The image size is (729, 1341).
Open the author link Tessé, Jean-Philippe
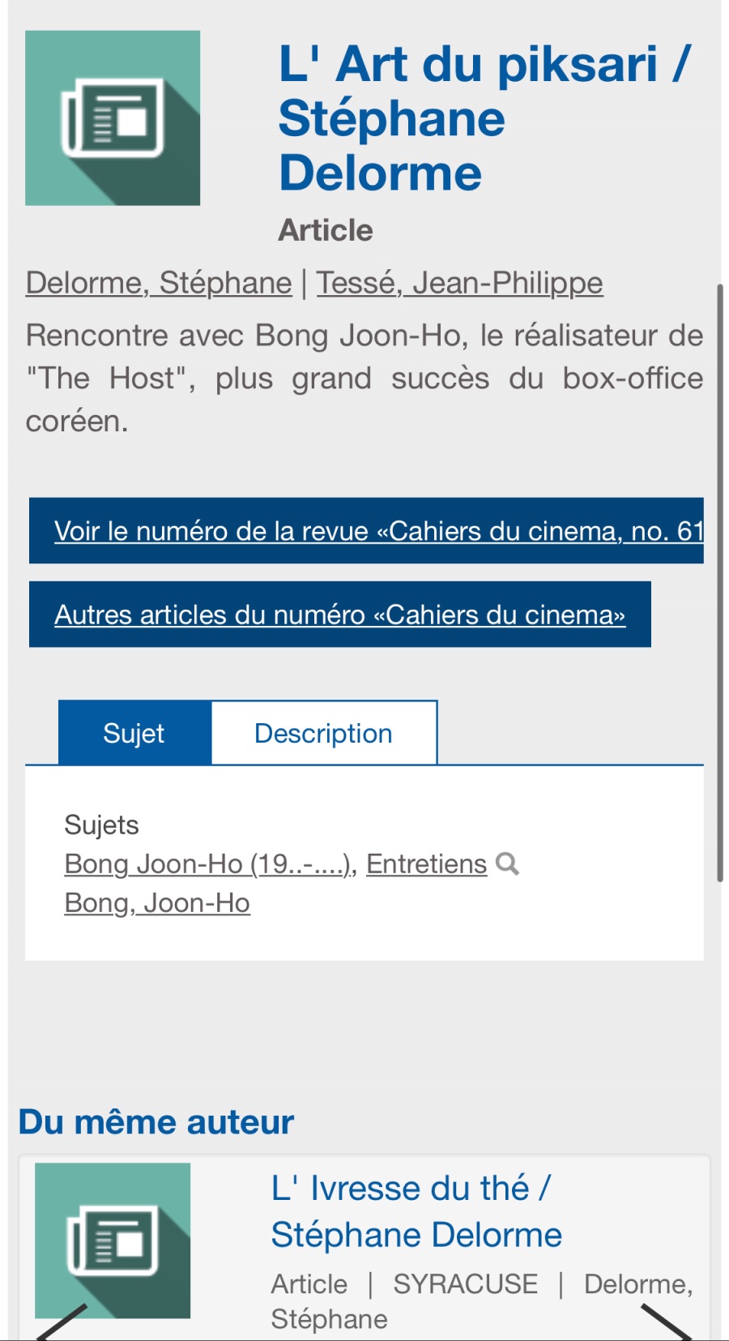tap(459, 283)
